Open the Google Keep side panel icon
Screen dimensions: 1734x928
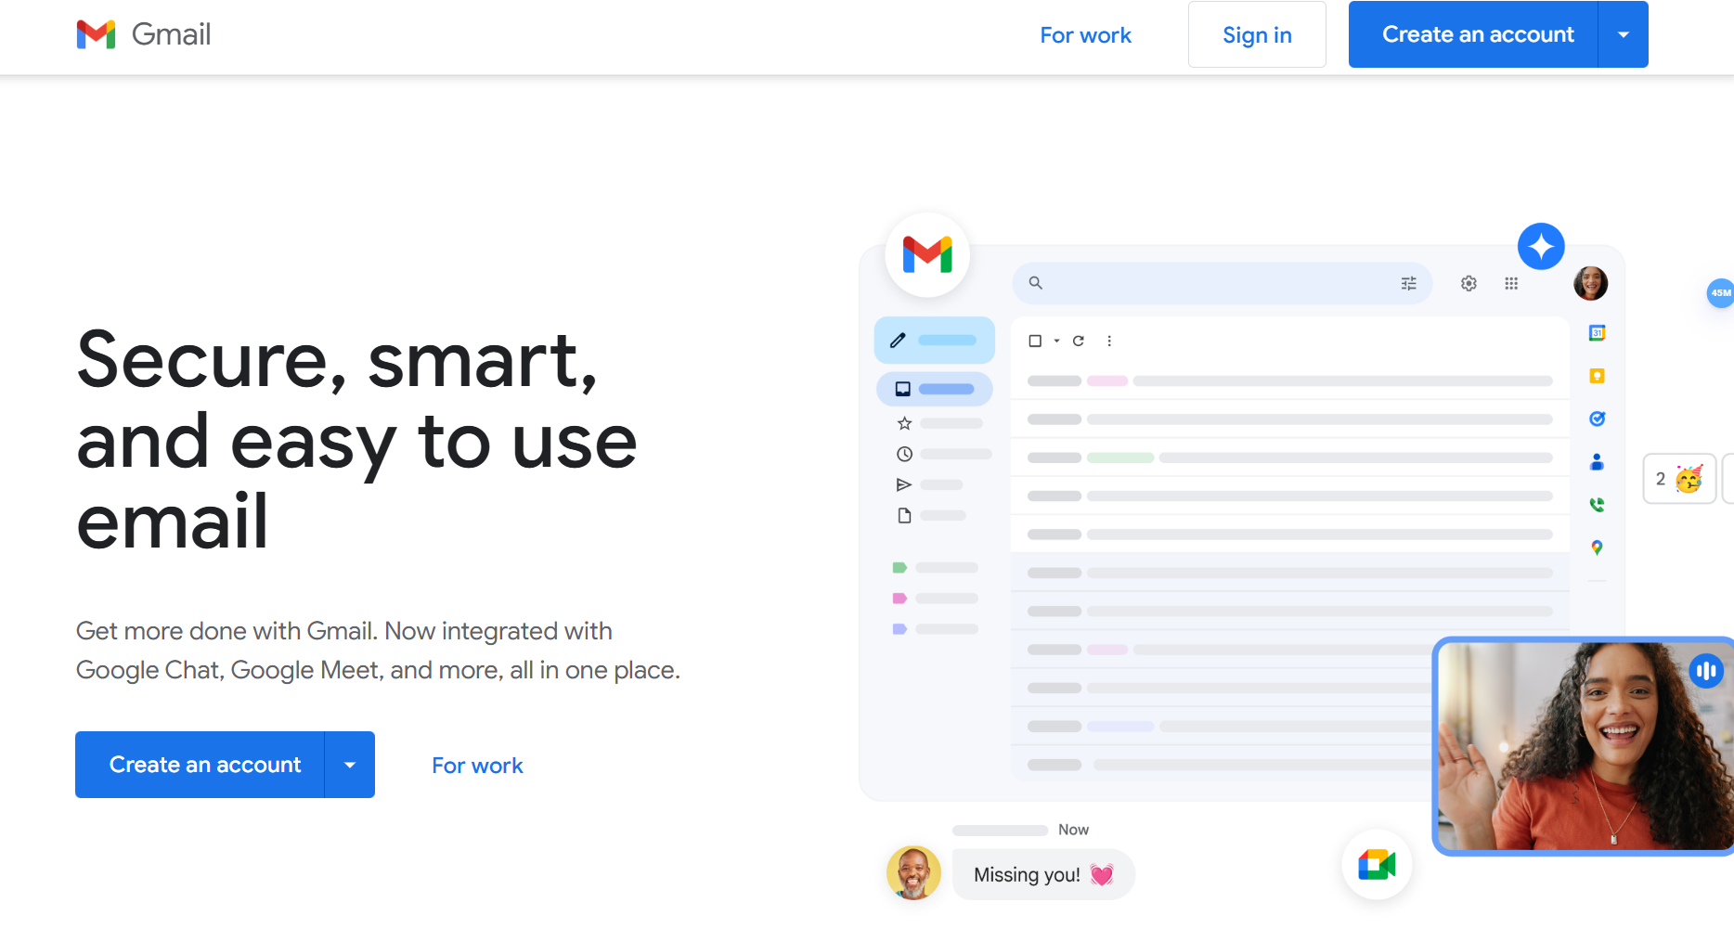pos(1597,376)
